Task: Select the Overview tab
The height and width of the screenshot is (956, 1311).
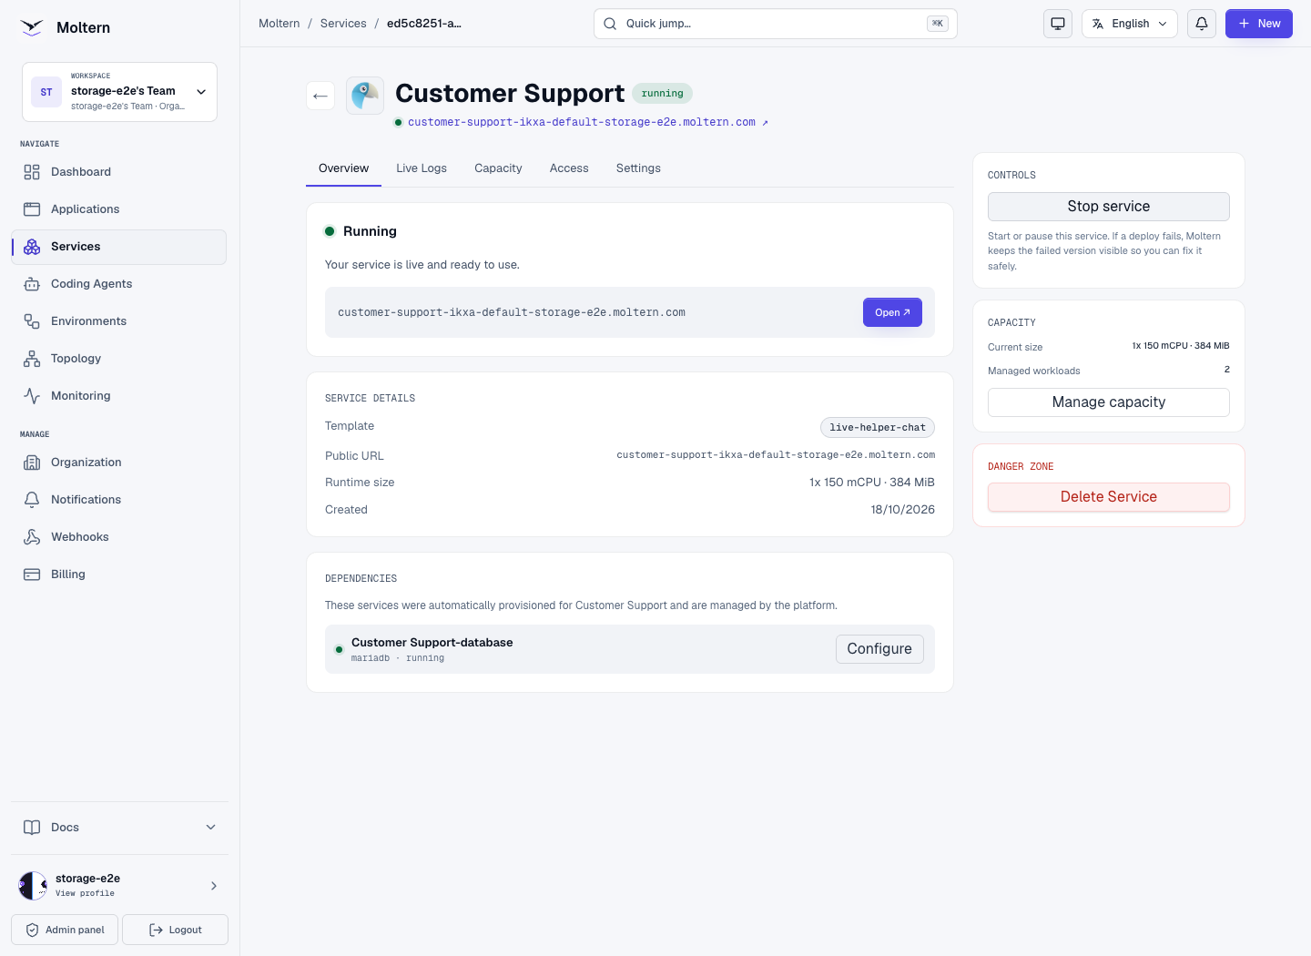Action: [343, 168]
